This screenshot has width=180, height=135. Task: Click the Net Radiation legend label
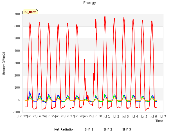click(64, 129)
